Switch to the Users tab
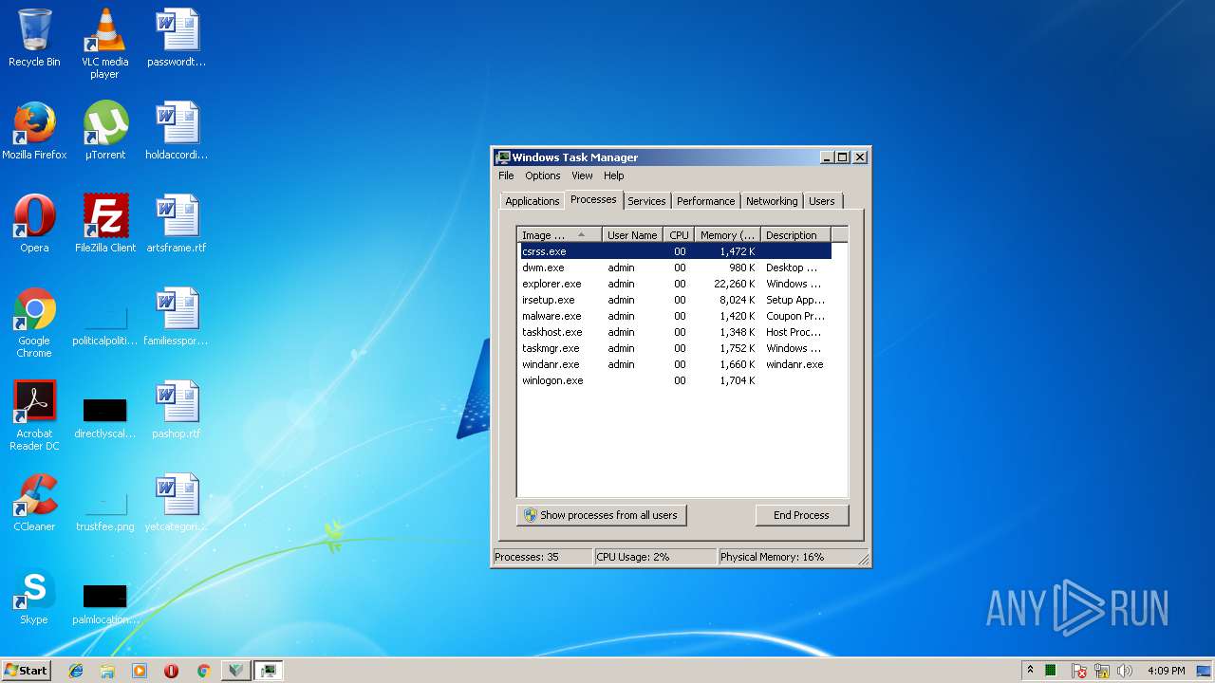 [822, 201]
